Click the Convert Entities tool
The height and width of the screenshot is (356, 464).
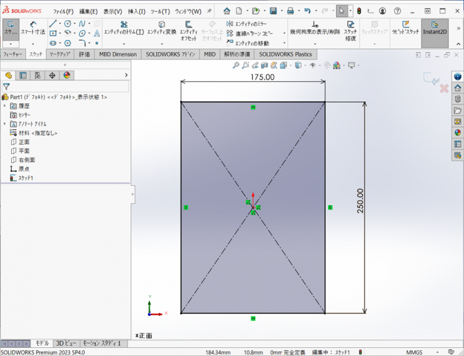pyautogui.click(x=161, y=28)
